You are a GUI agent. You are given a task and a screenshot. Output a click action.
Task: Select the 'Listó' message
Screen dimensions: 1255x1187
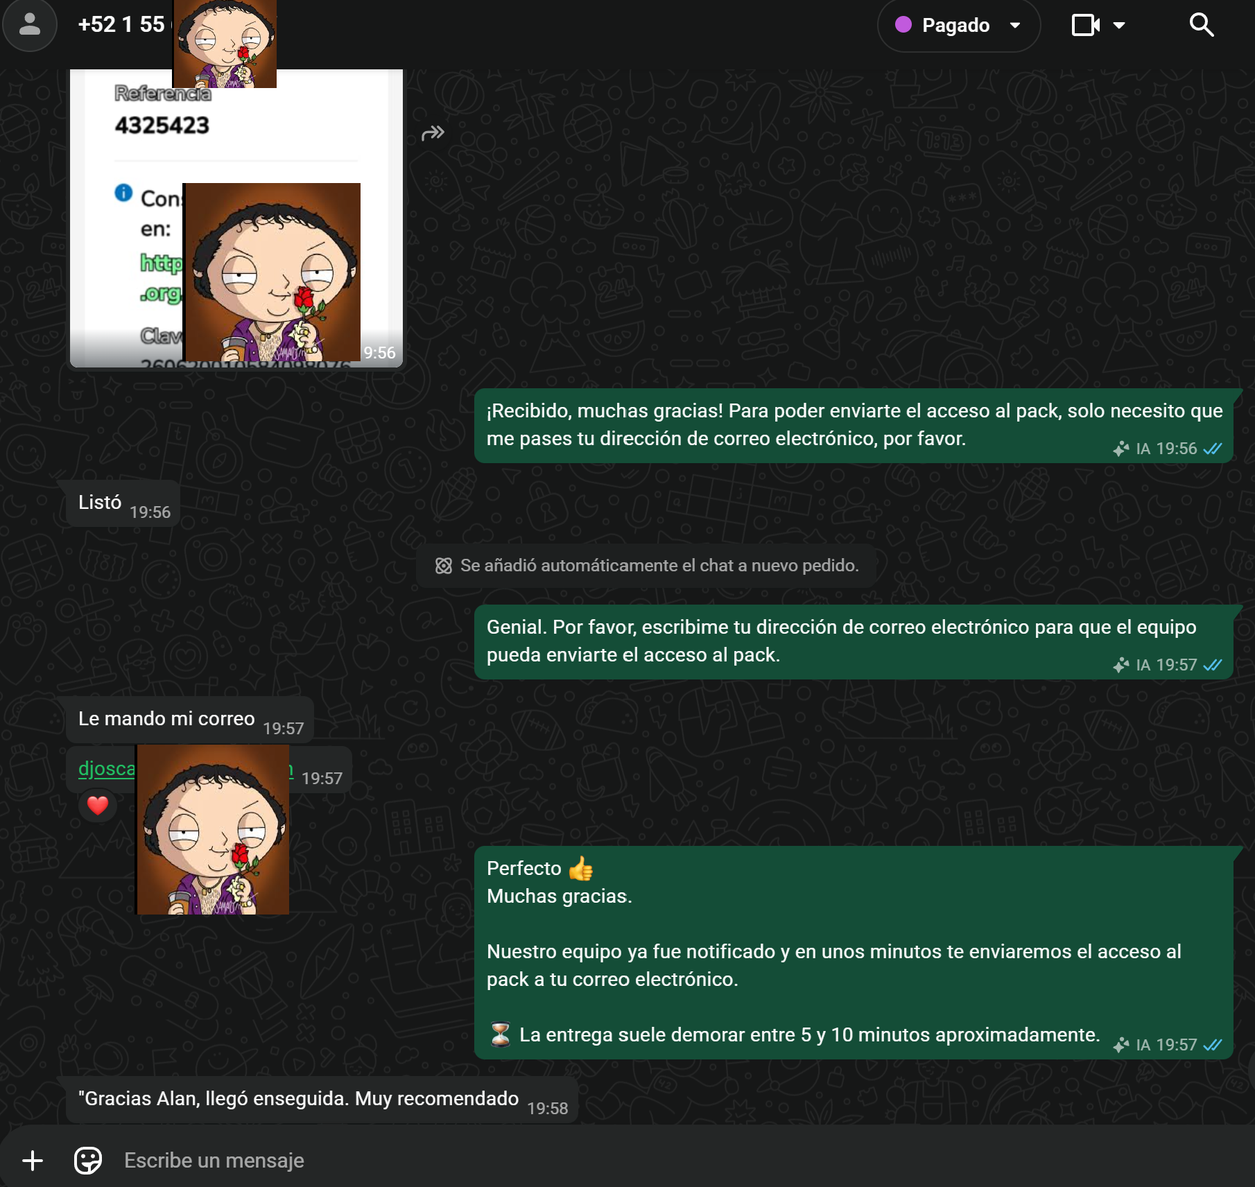pos(123,503)
